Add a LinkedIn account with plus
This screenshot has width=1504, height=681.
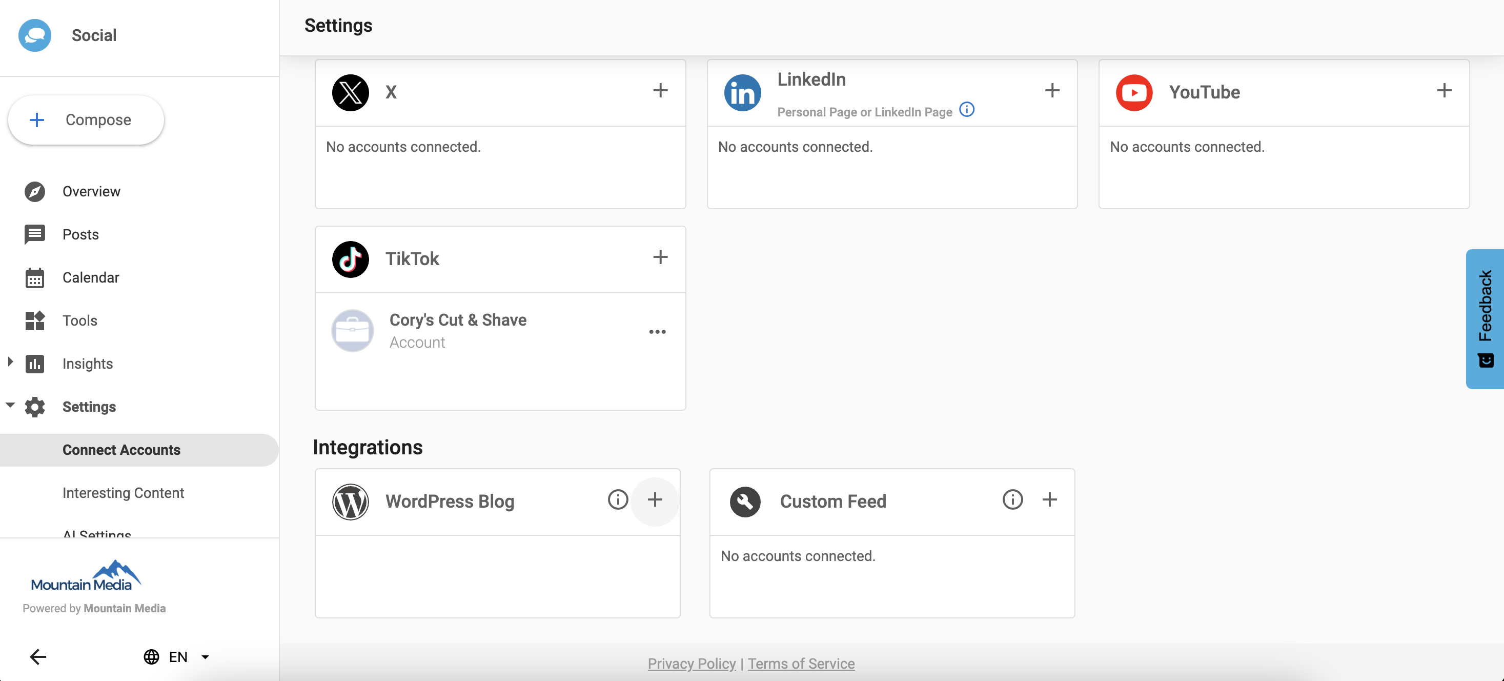coord(1051,91)
